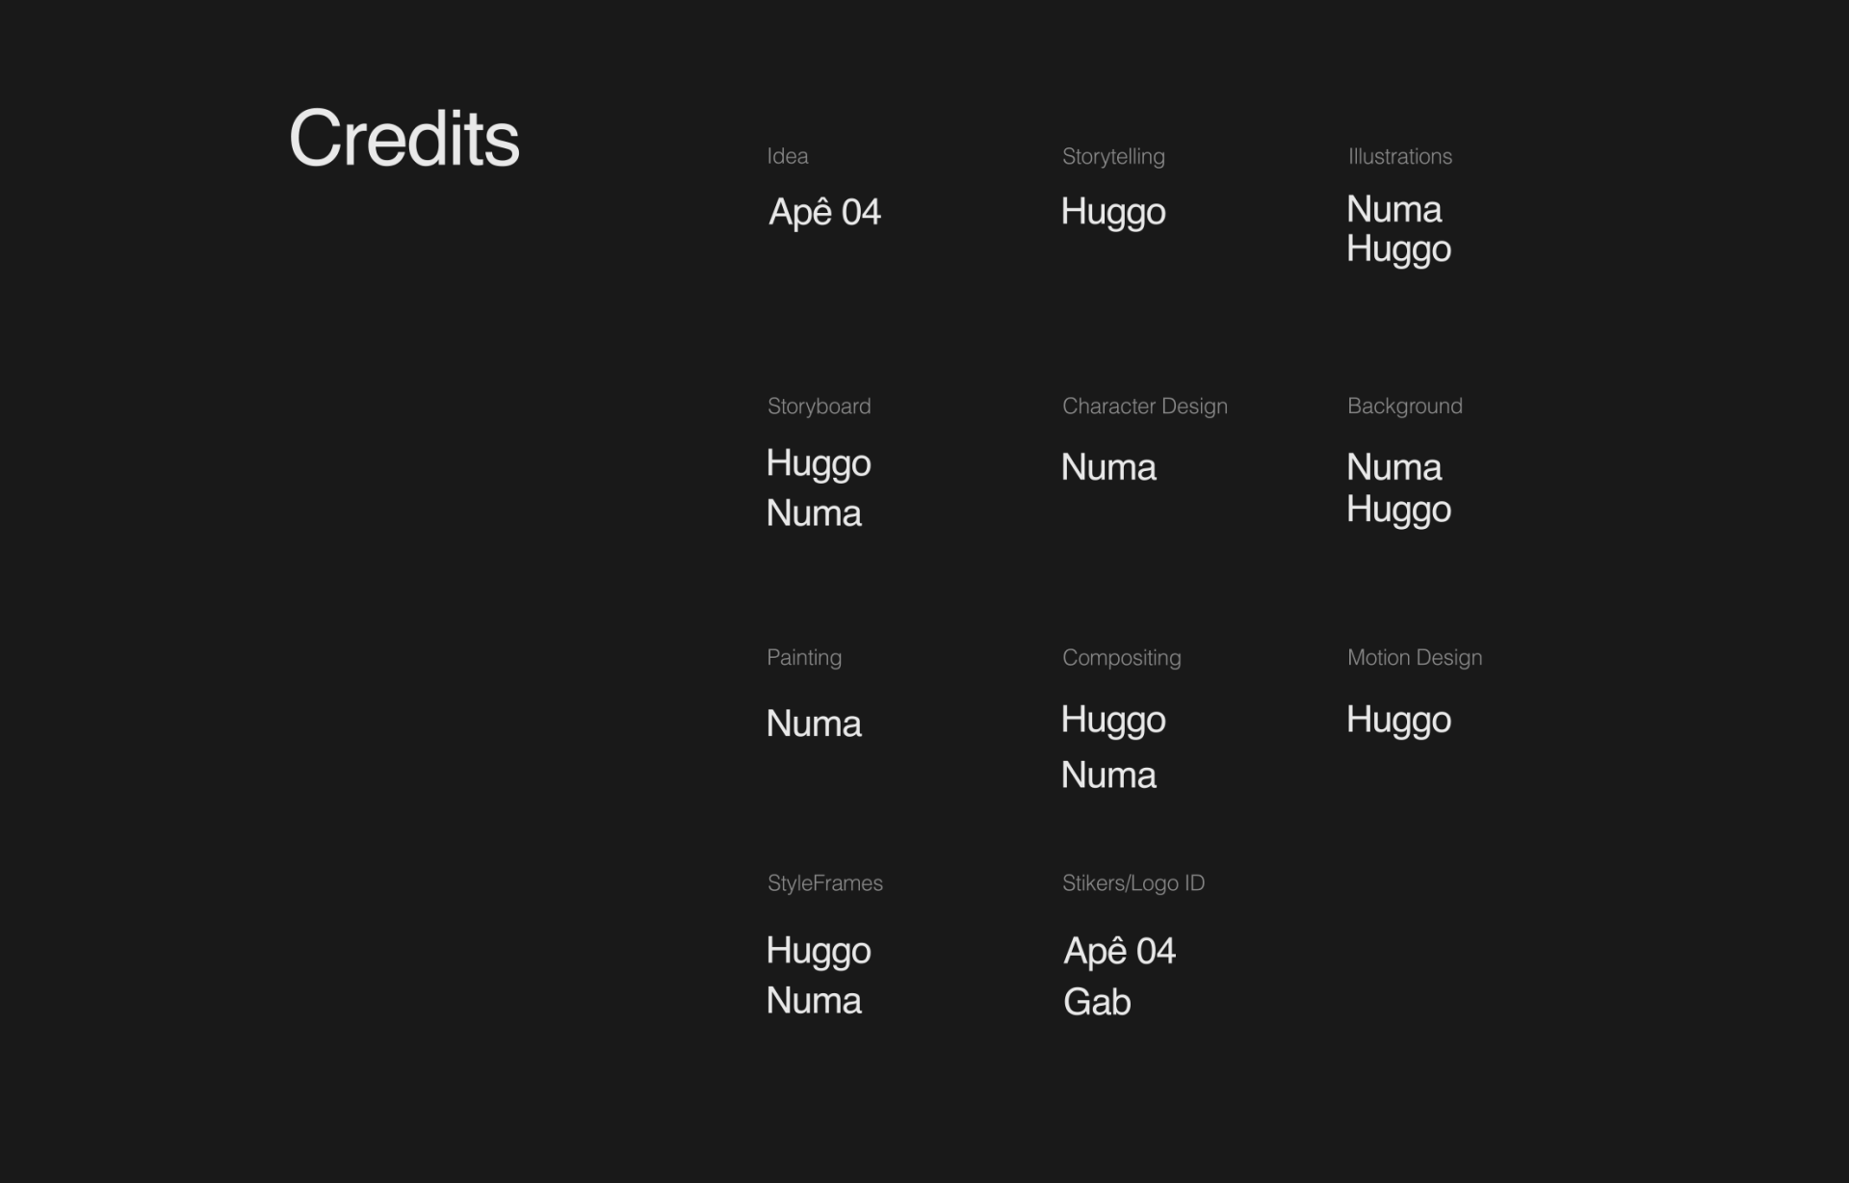Click Huggo under Storytelling
The height and width of the screenshot is (1183, 1849).
[x=1112, y=212]
